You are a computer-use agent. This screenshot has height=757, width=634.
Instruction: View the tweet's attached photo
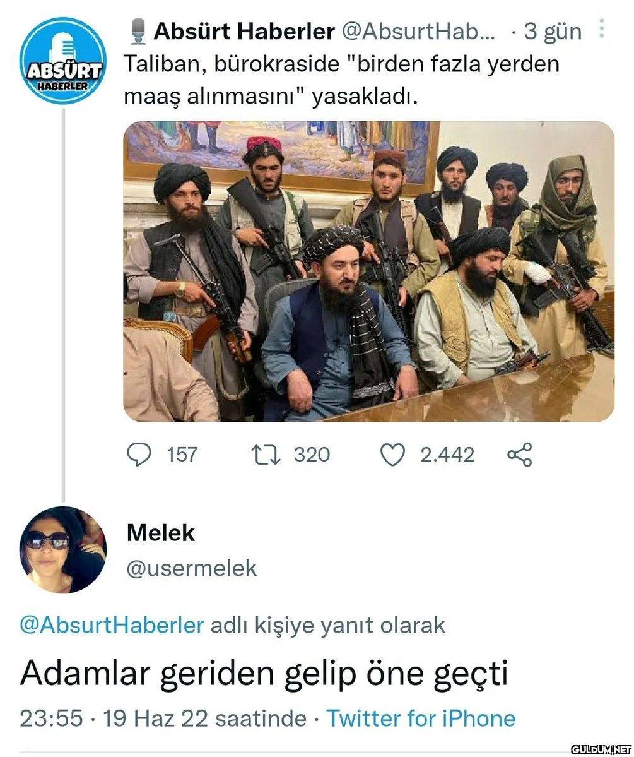tap(368, 271)
